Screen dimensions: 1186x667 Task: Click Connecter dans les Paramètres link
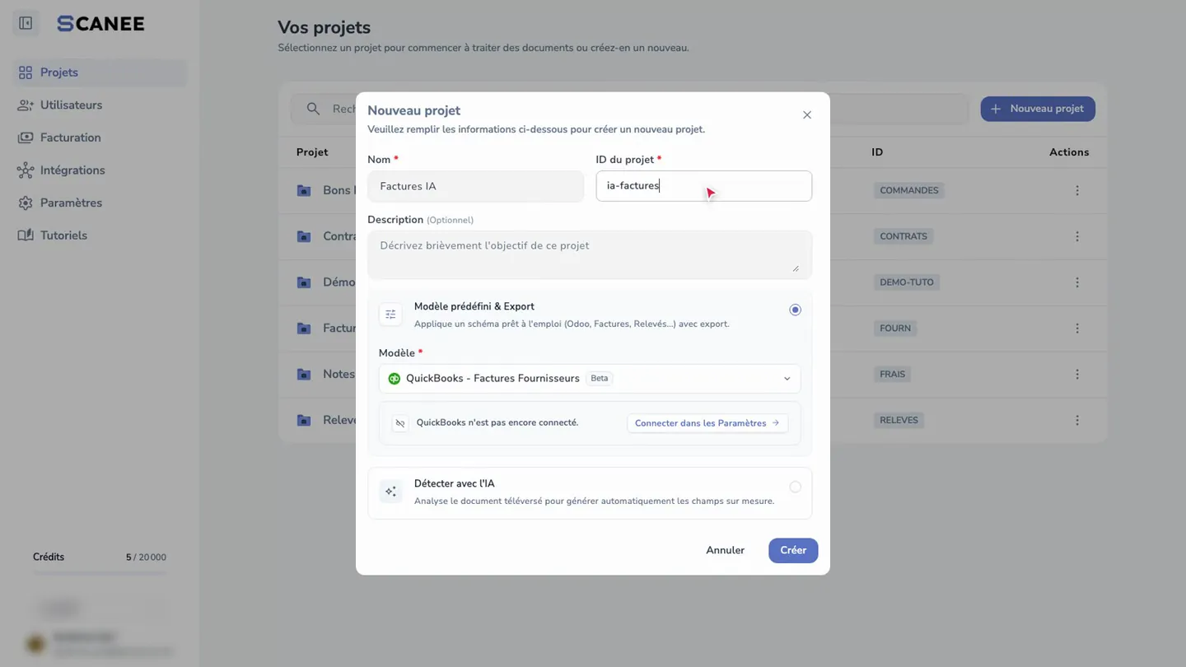pos(707,423)
